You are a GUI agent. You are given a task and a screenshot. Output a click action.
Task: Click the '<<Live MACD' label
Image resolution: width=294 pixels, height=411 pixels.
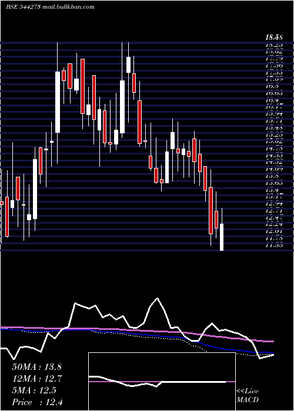click(x=248, y=396)
